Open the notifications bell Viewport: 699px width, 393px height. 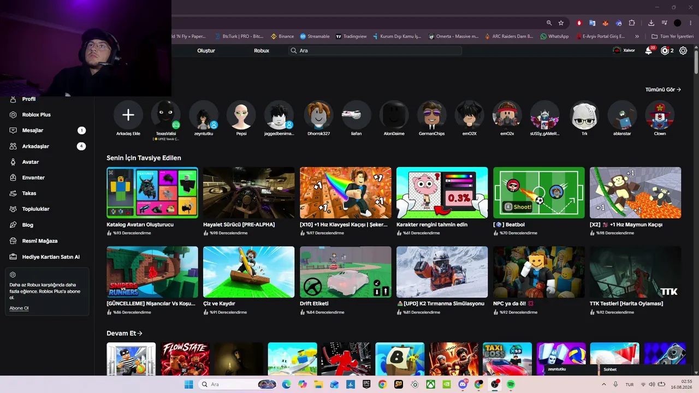pos(649,51)
